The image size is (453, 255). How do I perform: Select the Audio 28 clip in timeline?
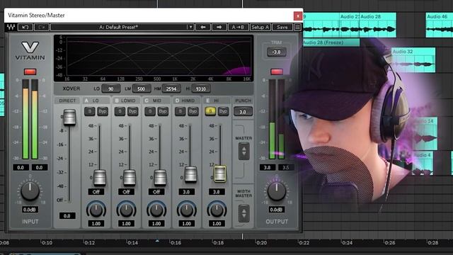pyautogui.click(x=378, y=25)
